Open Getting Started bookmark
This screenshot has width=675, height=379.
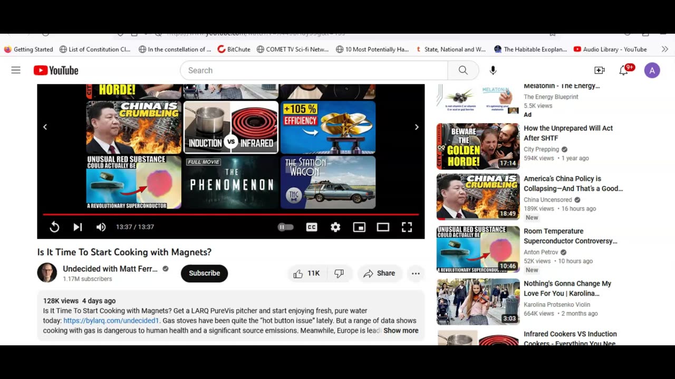(x=28, y=49)
